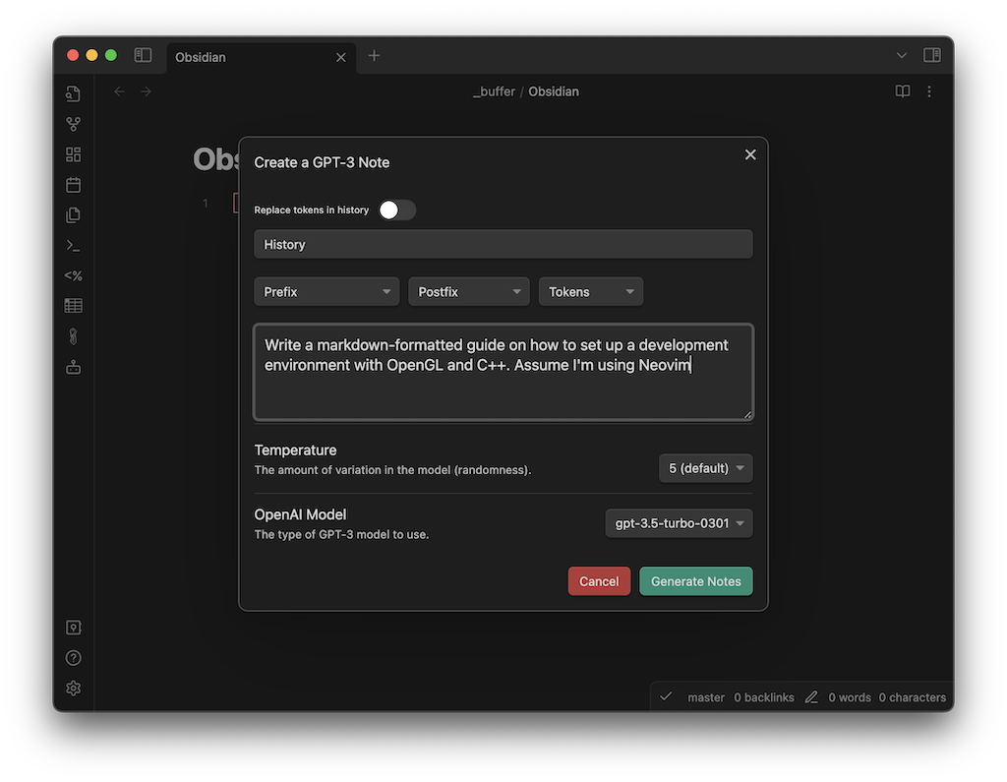
Task: Click Obsidian in the breadcrumb path
Action: [x=554, y=91]
